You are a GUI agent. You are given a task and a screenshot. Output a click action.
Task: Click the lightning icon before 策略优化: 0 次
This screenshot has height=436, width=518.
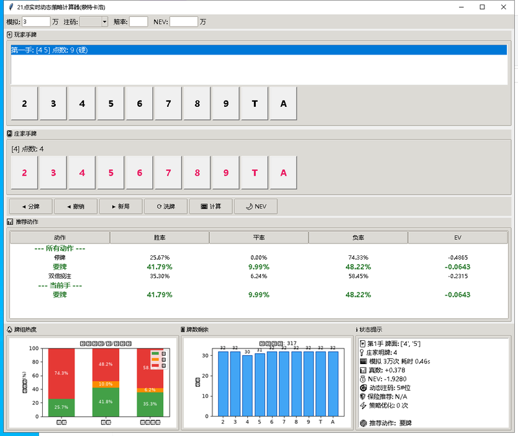(x=363, y=406)
